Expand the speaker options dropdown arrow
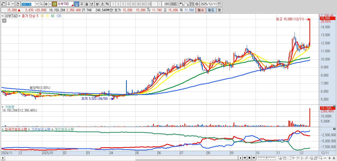The image size is (337, 161). click(50, 4)
